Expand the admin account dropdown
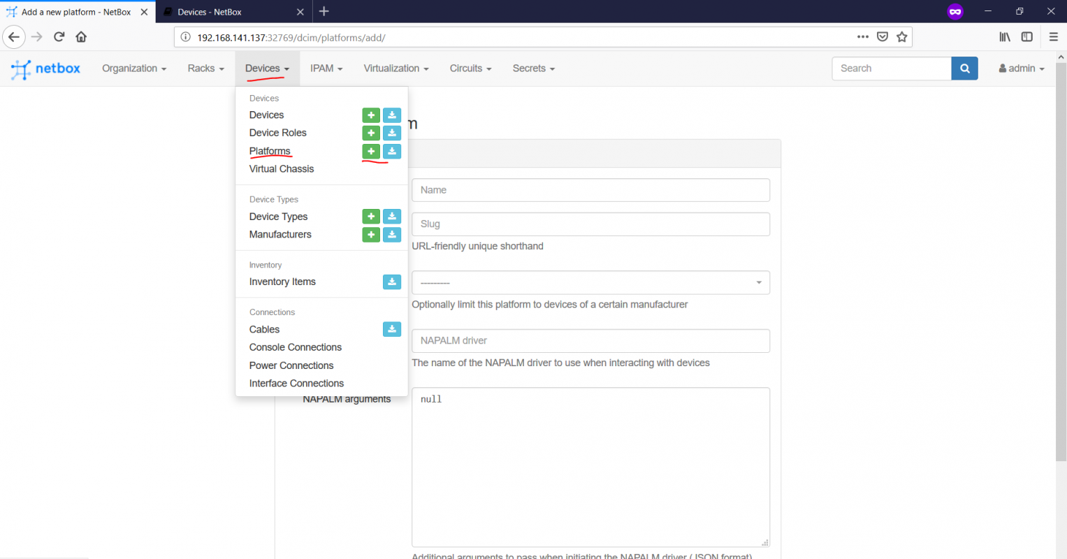Screen dimensions: 1067x559 1021,68
